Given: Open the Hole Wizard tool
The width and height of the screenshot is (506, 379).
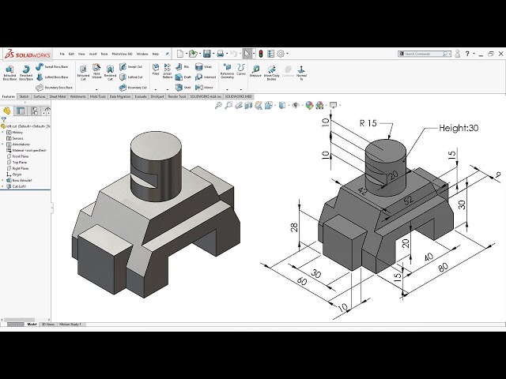Looking at the screenshot, I should 96,72.
